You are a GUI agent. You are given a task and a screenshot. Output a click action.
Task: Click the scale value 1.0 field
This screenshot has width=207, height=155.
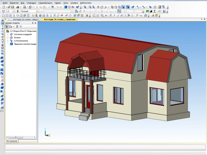pos(9,11)
